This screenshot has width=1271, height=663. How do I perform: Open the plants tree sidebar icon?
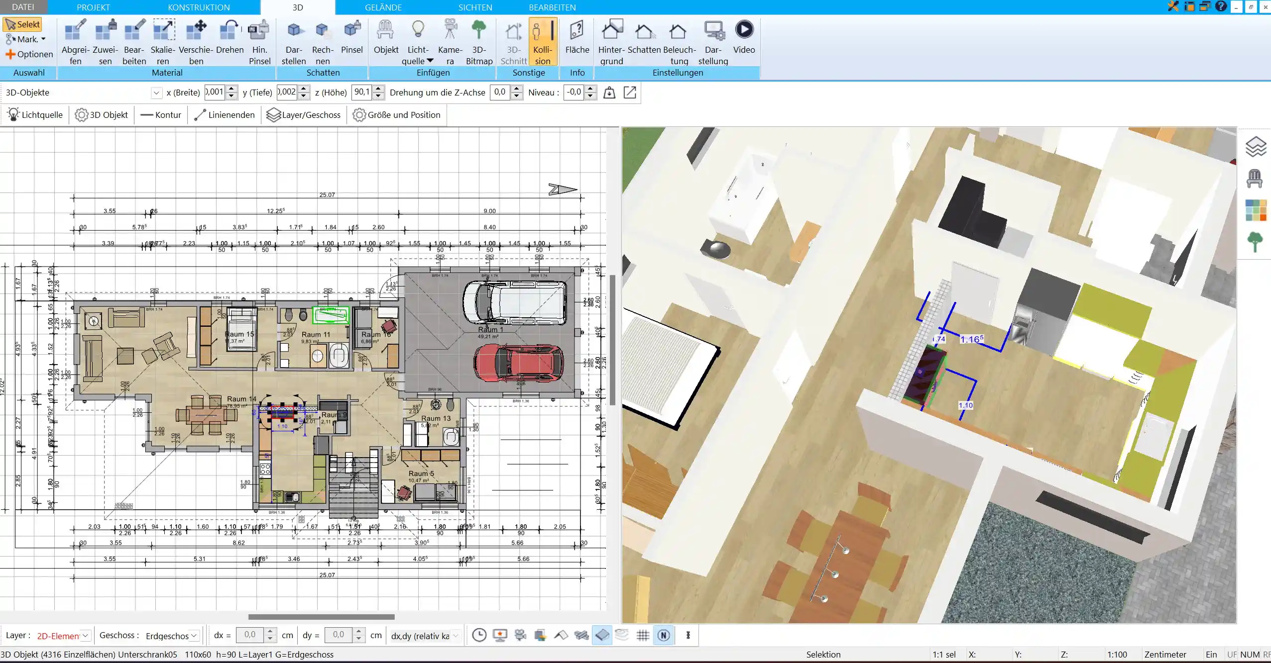coord(1255,242)
